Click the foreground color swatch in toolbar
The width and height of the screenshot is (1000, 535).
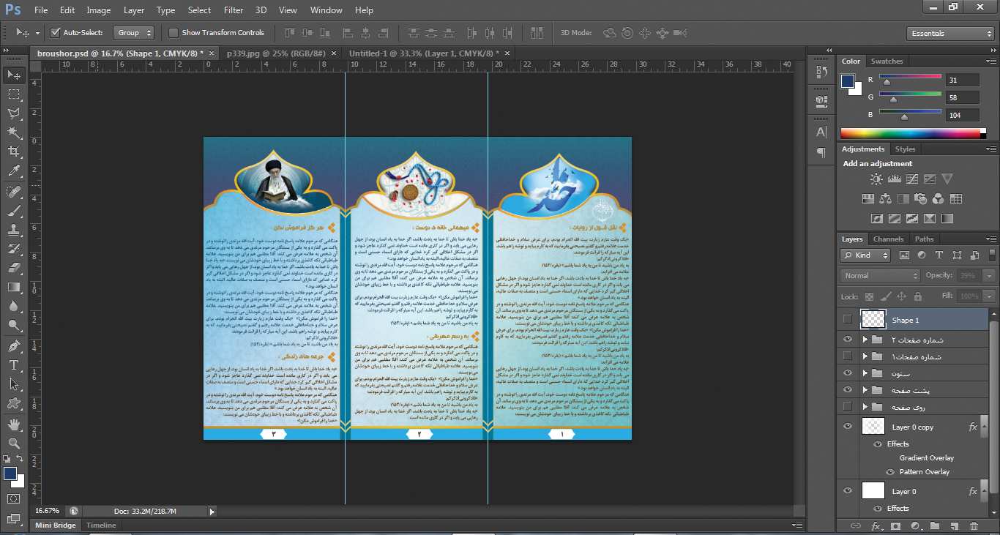click(x=10, y=474)
